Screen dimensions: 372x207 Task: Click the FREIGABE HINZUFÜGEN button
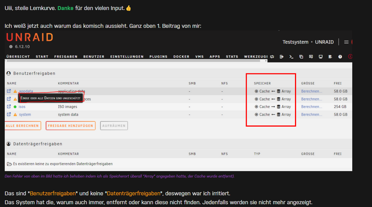(x=70, y=125)
